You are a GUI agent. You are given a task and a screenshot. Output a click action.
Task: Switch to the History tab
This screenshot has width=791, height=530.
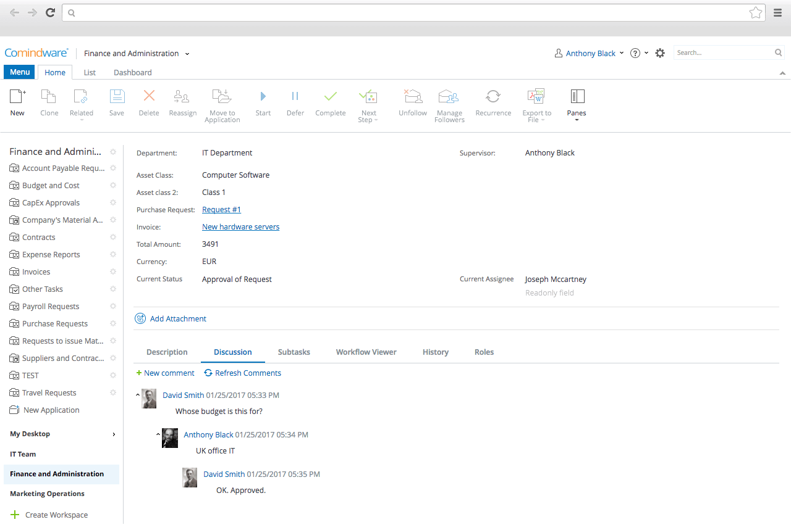coord(436,352)
